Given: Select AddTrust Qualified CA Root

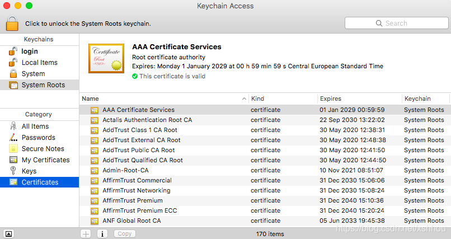Looking at the screenshot, I should click(265, 160).
